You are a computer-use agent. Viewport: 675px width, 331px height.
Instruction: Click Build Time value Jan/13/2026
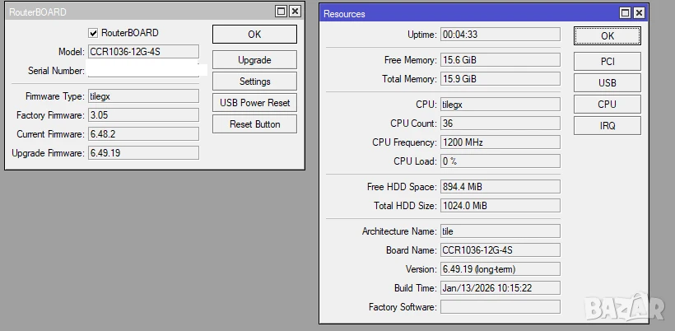(x=500, y=288)
